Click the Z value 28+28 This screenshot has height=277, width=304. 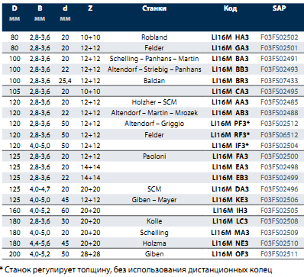[90, 254]
